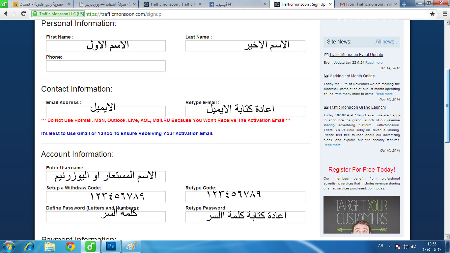This screenshot has height=253, width=450.
Task: Launch Internet Explorer from taskbar
Action: 29,246
